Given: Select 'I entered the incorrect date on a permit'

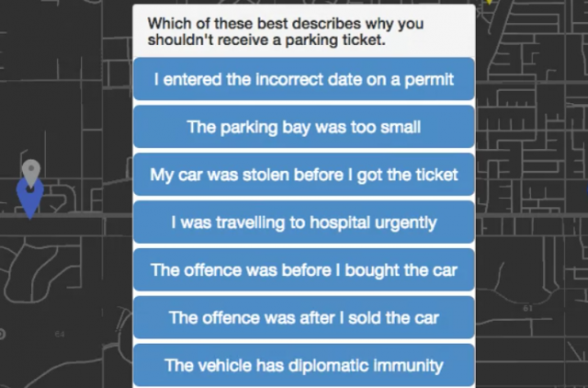Looking at the screenshot, I should [x=303, y=79].
